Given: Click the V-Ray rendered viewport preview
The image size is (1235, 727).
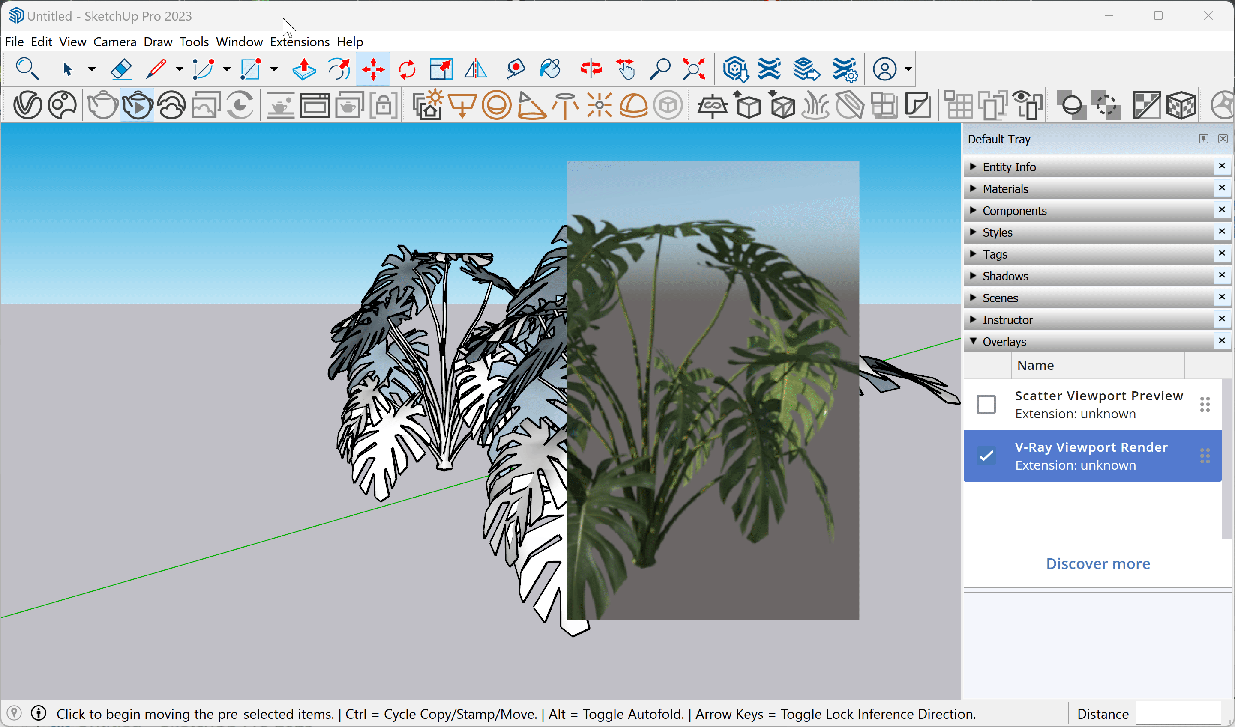Looking at the screenshot, I should click(713, 390).
